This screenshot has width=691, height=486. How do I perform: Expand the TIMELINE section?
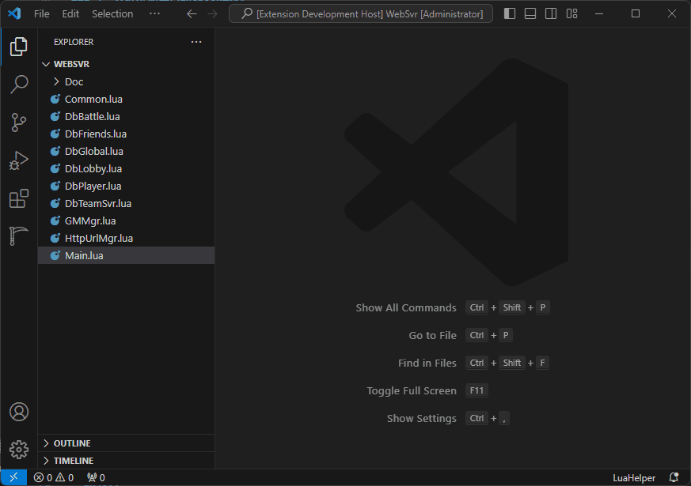click(x=126, y=461)
